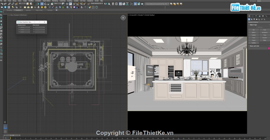
Task: Switch to the Freeform ribbon tab
Action: click(18, 10)
